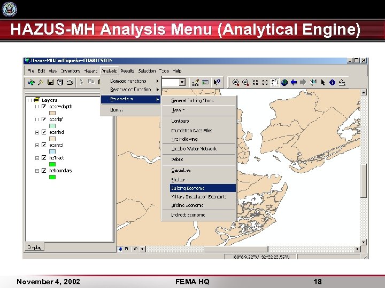Screen dimensions: 385x288
Task: Click the database cylinder toolbar icon
Action: click(x=60, y=82)
